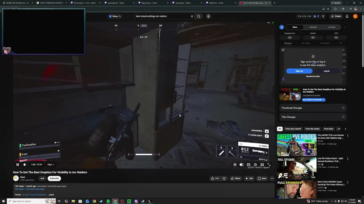
Task: Expand the description with ...more
Action: [51, 195]
